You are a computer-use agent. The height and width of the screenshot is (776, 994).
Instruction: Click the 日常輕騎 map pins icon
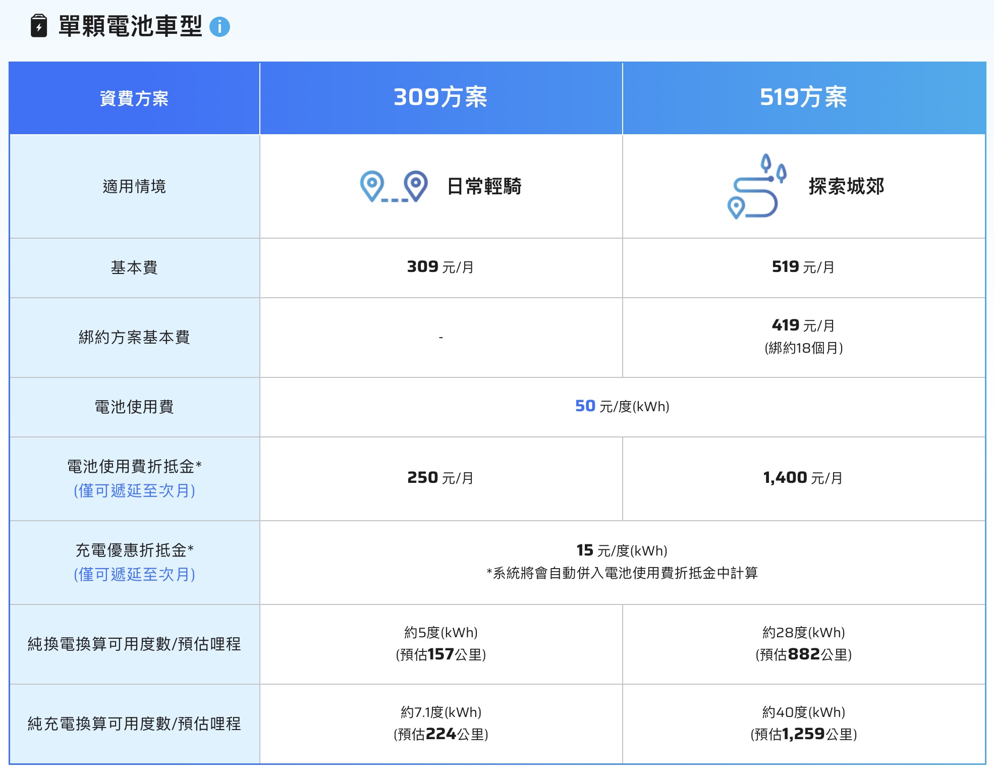394,186
